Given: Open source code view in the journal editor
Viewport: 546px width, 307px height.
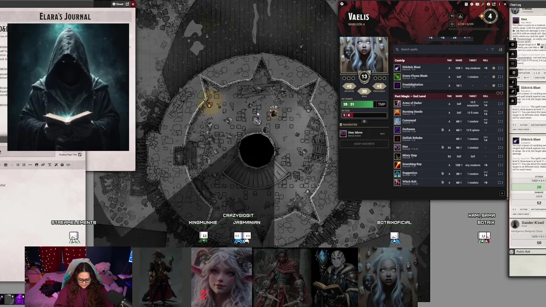Looking at the screenshot, I should pos(68,165).
